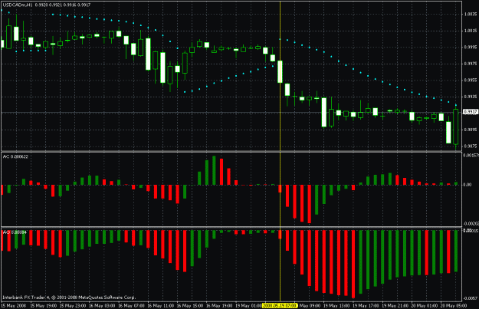Click the 0.00 zero level on AC scale
This screenshot has height=309, width=479.
click(468, 185)
